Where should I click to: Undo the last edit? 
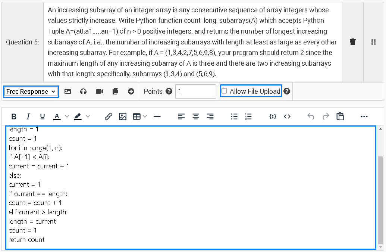click(x=311, y=116)
